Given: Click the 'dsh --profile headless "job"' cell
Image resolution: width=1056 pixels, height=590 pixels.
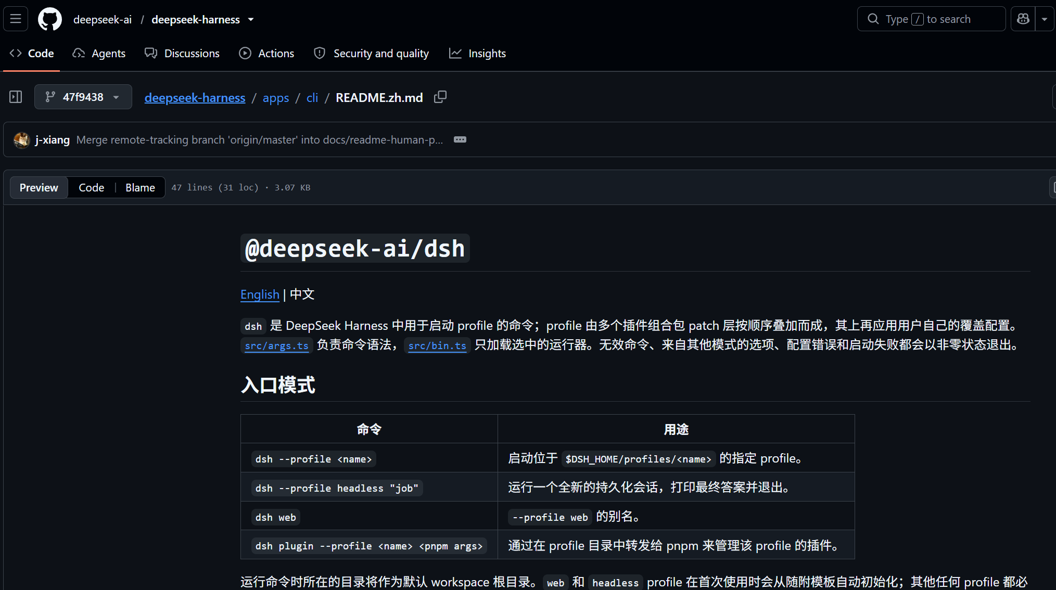Looking at the screenshot, I should 369,487.
